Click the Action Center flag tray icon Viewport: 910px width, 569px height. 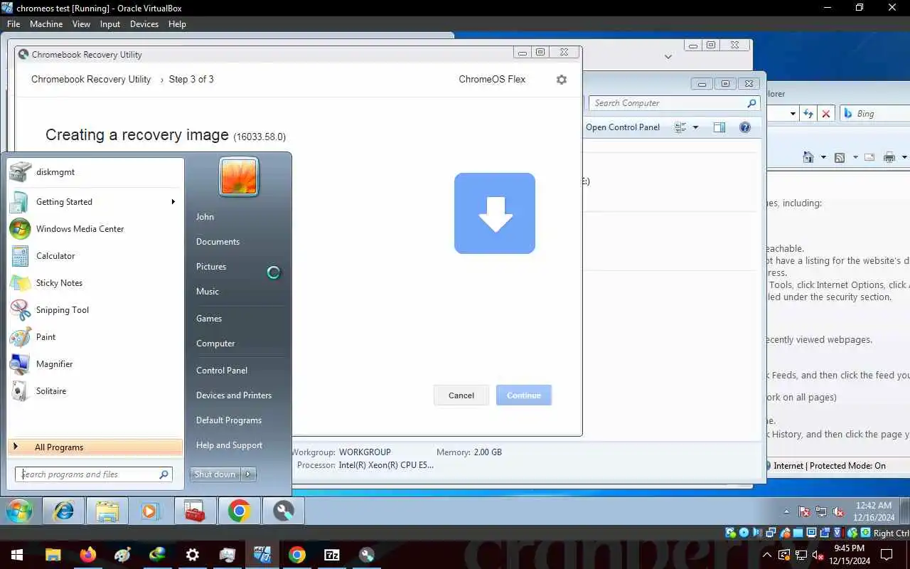coord(805,511)
